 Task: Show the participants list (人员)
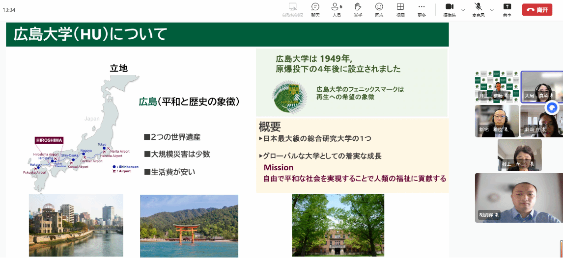pos(337,10)
